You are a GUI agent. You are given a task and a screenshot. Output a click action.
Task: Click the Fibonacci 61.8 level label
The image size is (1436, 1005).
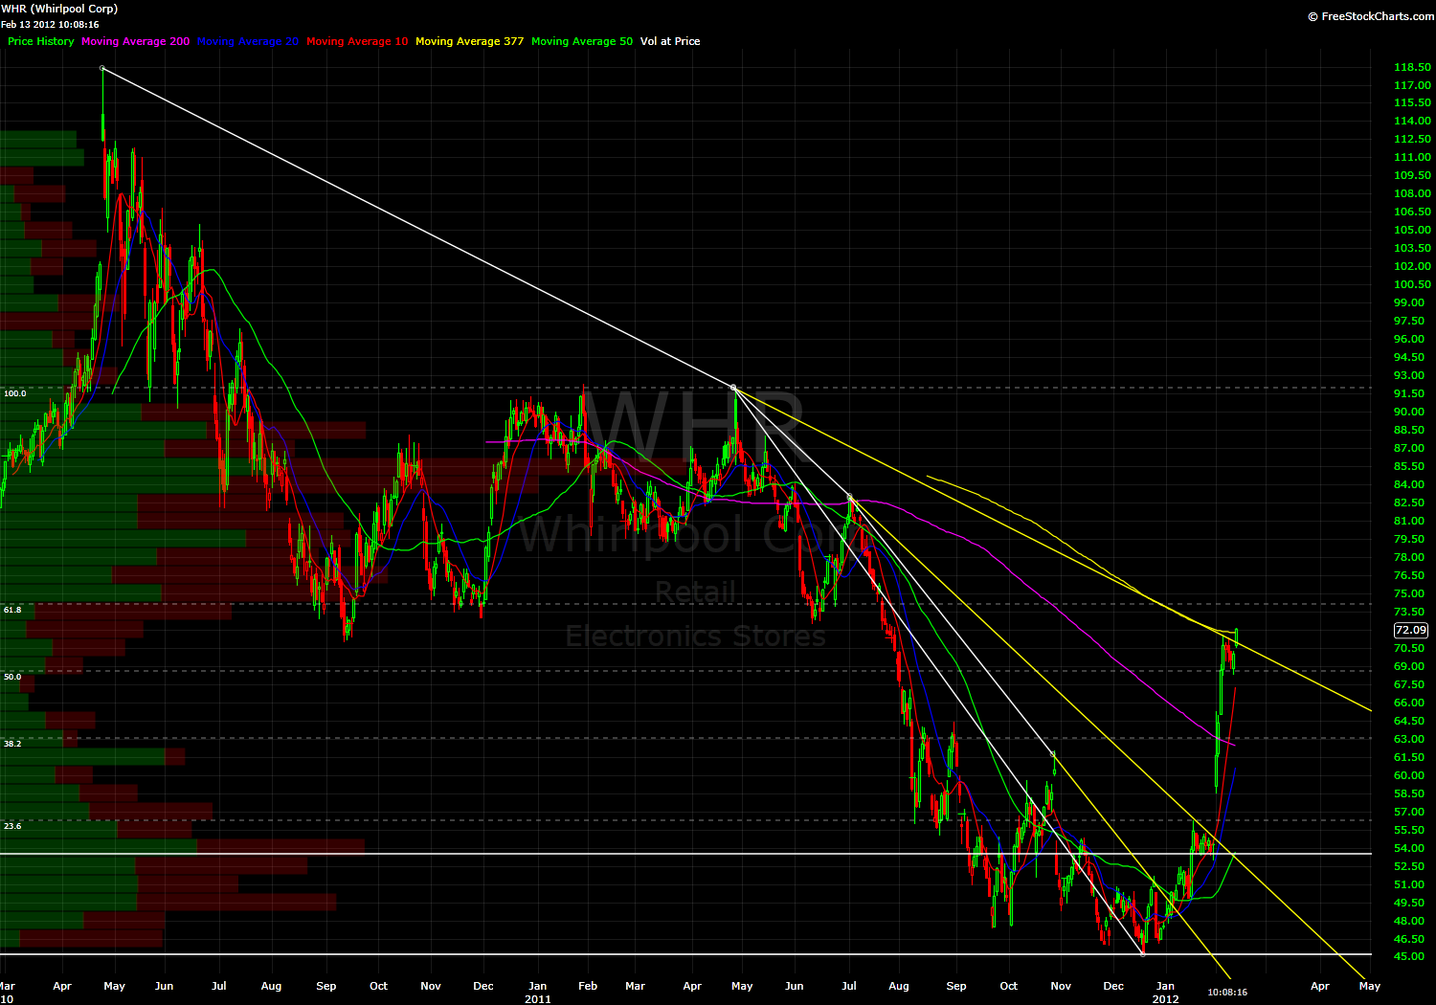12,610
